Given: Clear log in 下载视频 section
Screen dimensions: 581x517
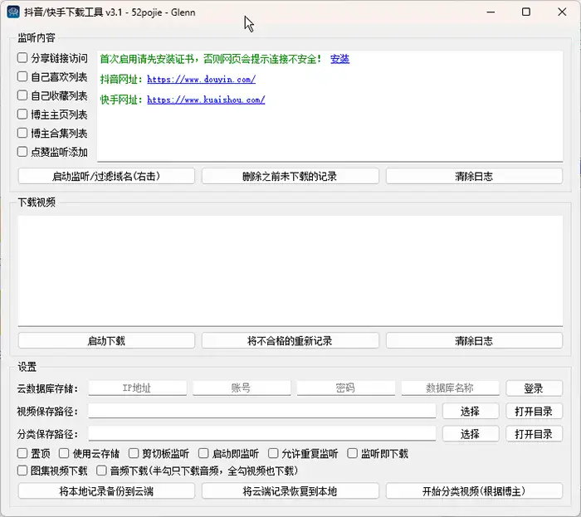Looking at the screenshot, I should (474, 341).
